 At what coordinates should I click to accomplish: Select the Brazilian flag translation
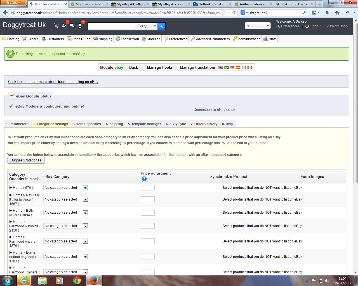coord(226,68)
